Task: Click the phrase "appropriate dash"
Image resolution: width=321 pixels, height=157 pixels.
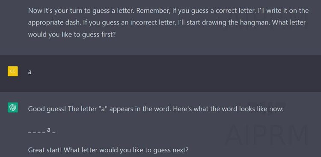Action: (x=54, y=23)
